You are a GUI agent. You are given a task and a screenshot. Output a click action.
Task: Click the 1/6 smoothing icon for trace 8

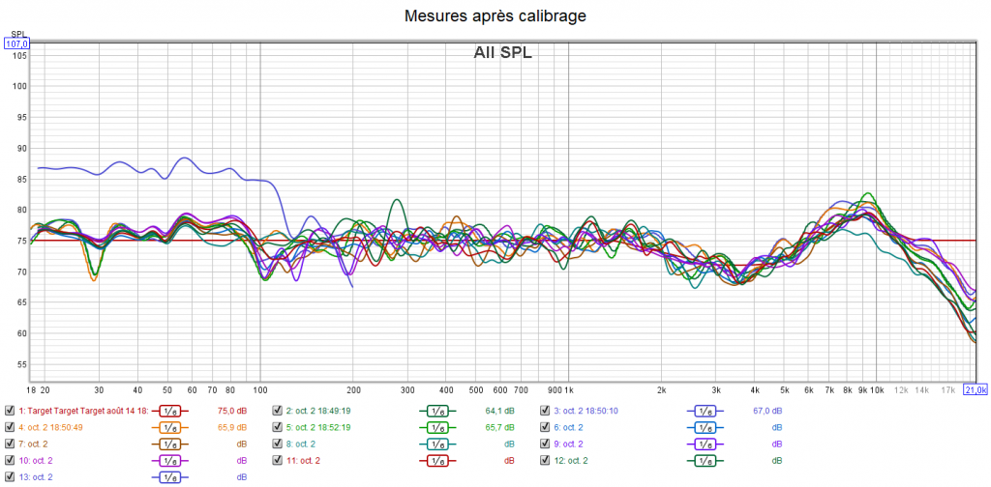pyautogui.click(x=437, y=444)
